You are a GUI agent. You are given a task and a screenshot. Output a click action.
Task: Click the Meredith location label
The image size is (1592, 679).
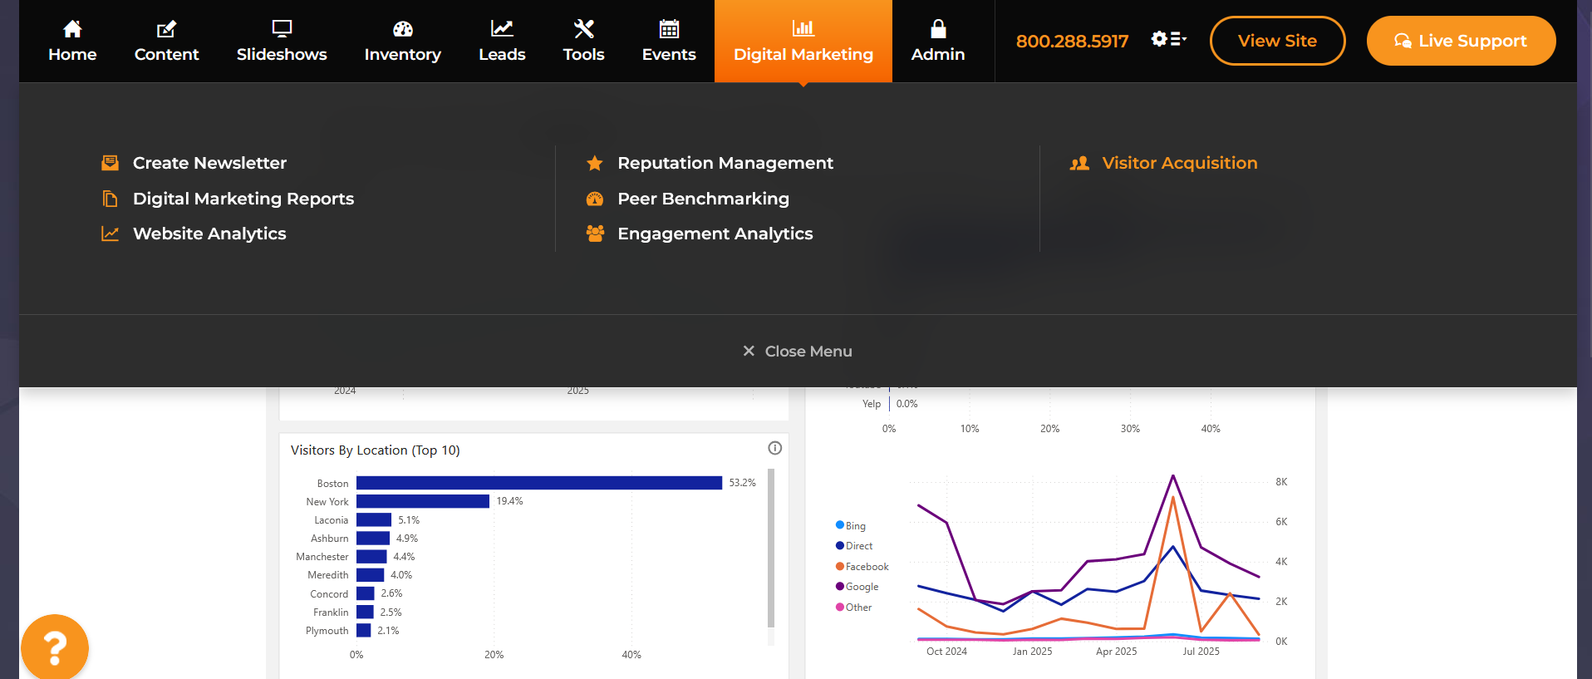point(328,575)
